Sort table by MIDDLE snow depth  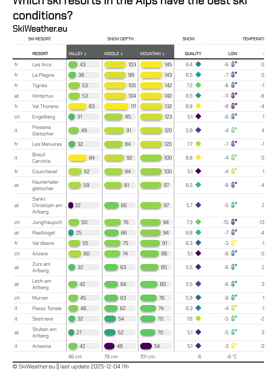tap(114, 54)
